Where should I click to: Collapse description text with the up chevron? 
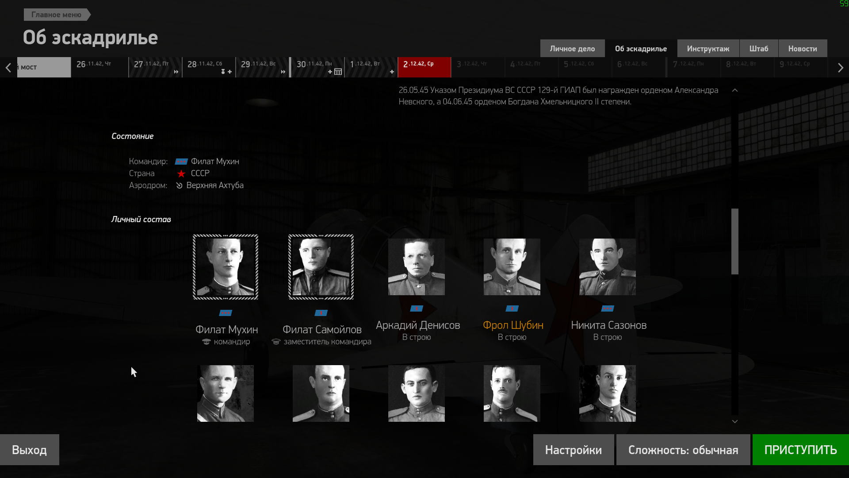[735, 90]
